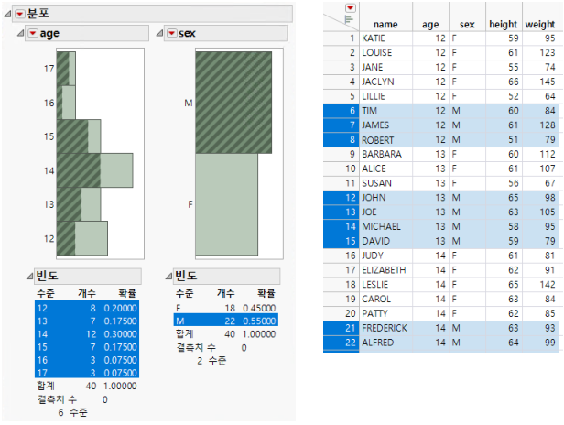
Task: Open the red triangle menu beside sex
Action: (x=171, y=33)
